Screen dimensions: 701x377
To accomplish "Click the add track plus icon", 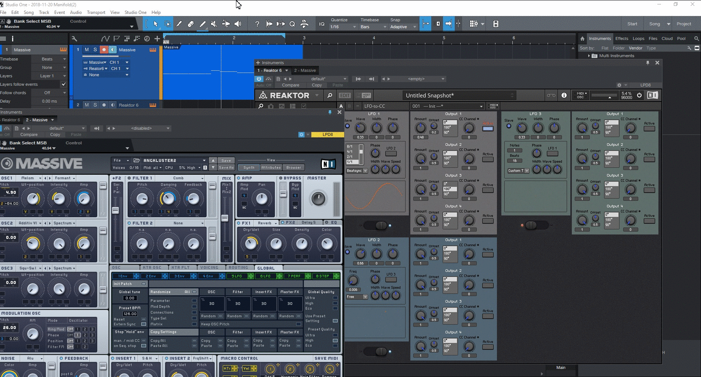I will coord(157,38).
